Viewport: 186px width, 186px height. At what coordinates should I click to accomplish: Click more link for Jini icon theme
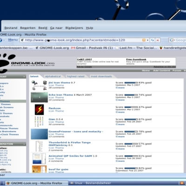[x=120, y=88]
